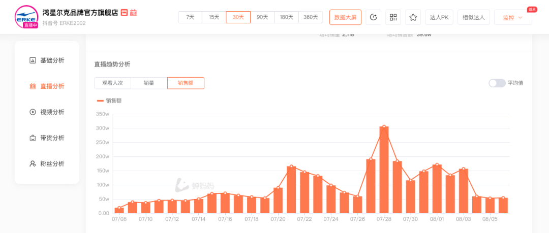Go to 带货分析 in the sidebar
The image size is (549, 233).
coord(47,138)
